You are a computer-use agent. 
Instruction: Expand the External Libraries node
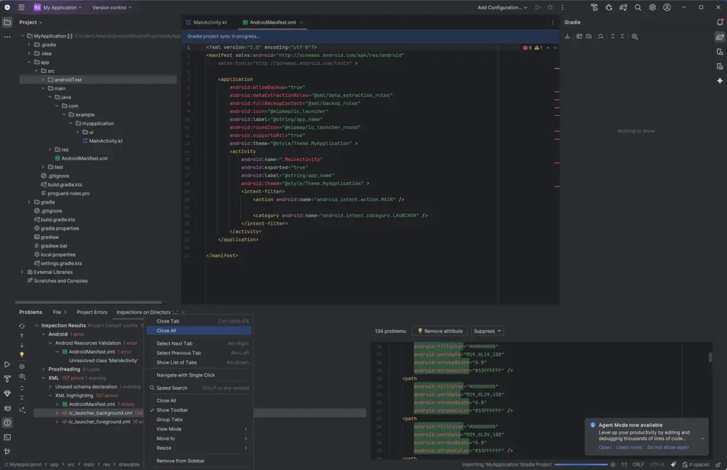tap(22, 271)
